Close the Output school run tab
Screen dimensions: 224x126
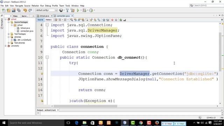tap(58, 110)
